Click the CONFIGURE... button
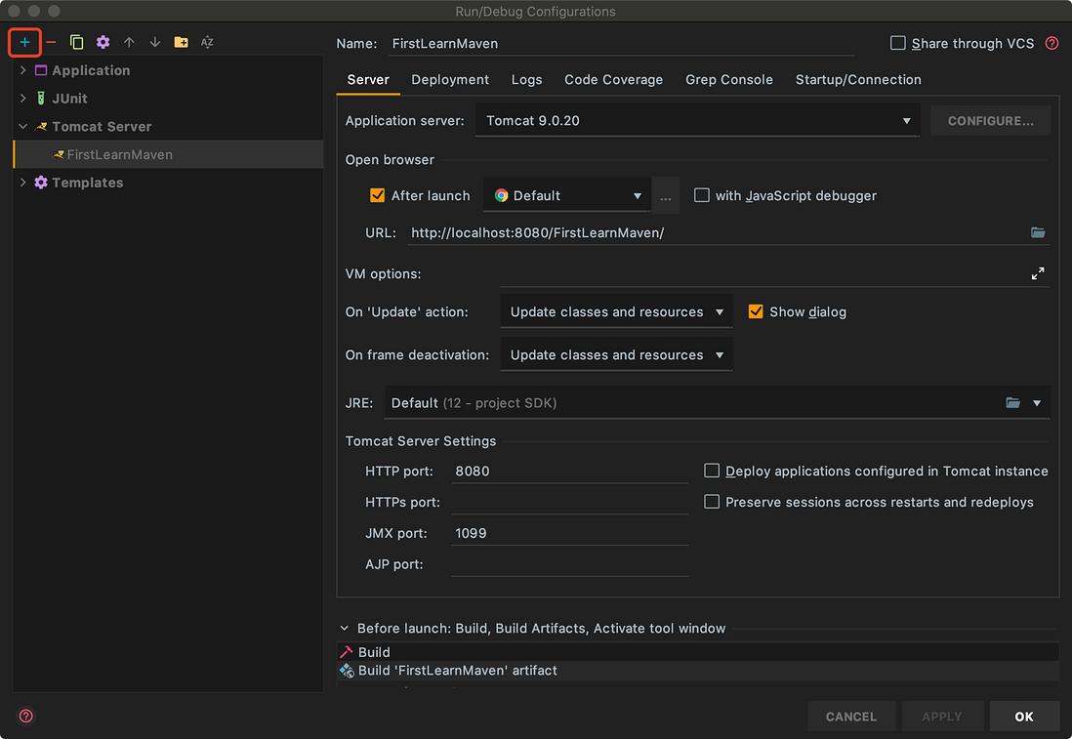This screenshot has width=1072, height=739. coord(990,121)
